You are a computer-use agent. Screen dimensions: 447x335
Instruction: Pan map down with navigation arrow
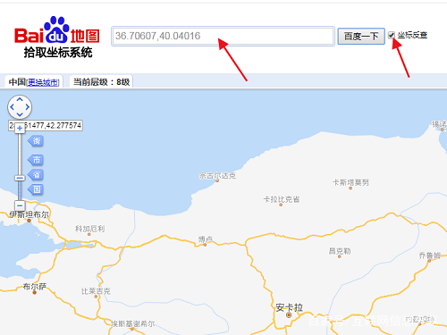tap(20, 114)
